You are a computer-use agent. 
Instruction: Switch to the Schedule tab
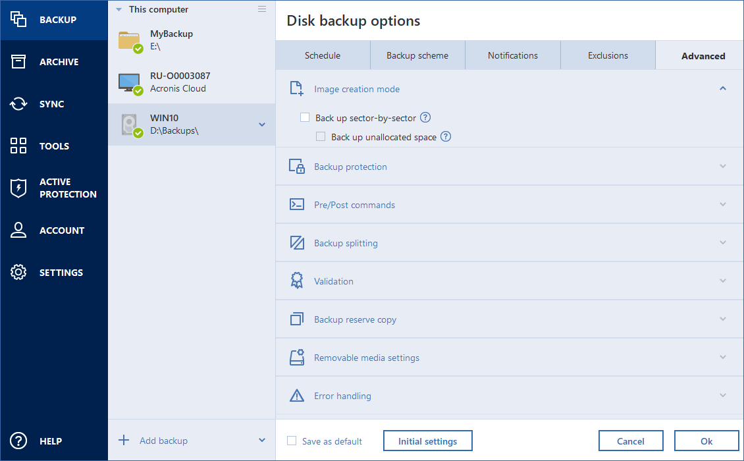(323, 55)
